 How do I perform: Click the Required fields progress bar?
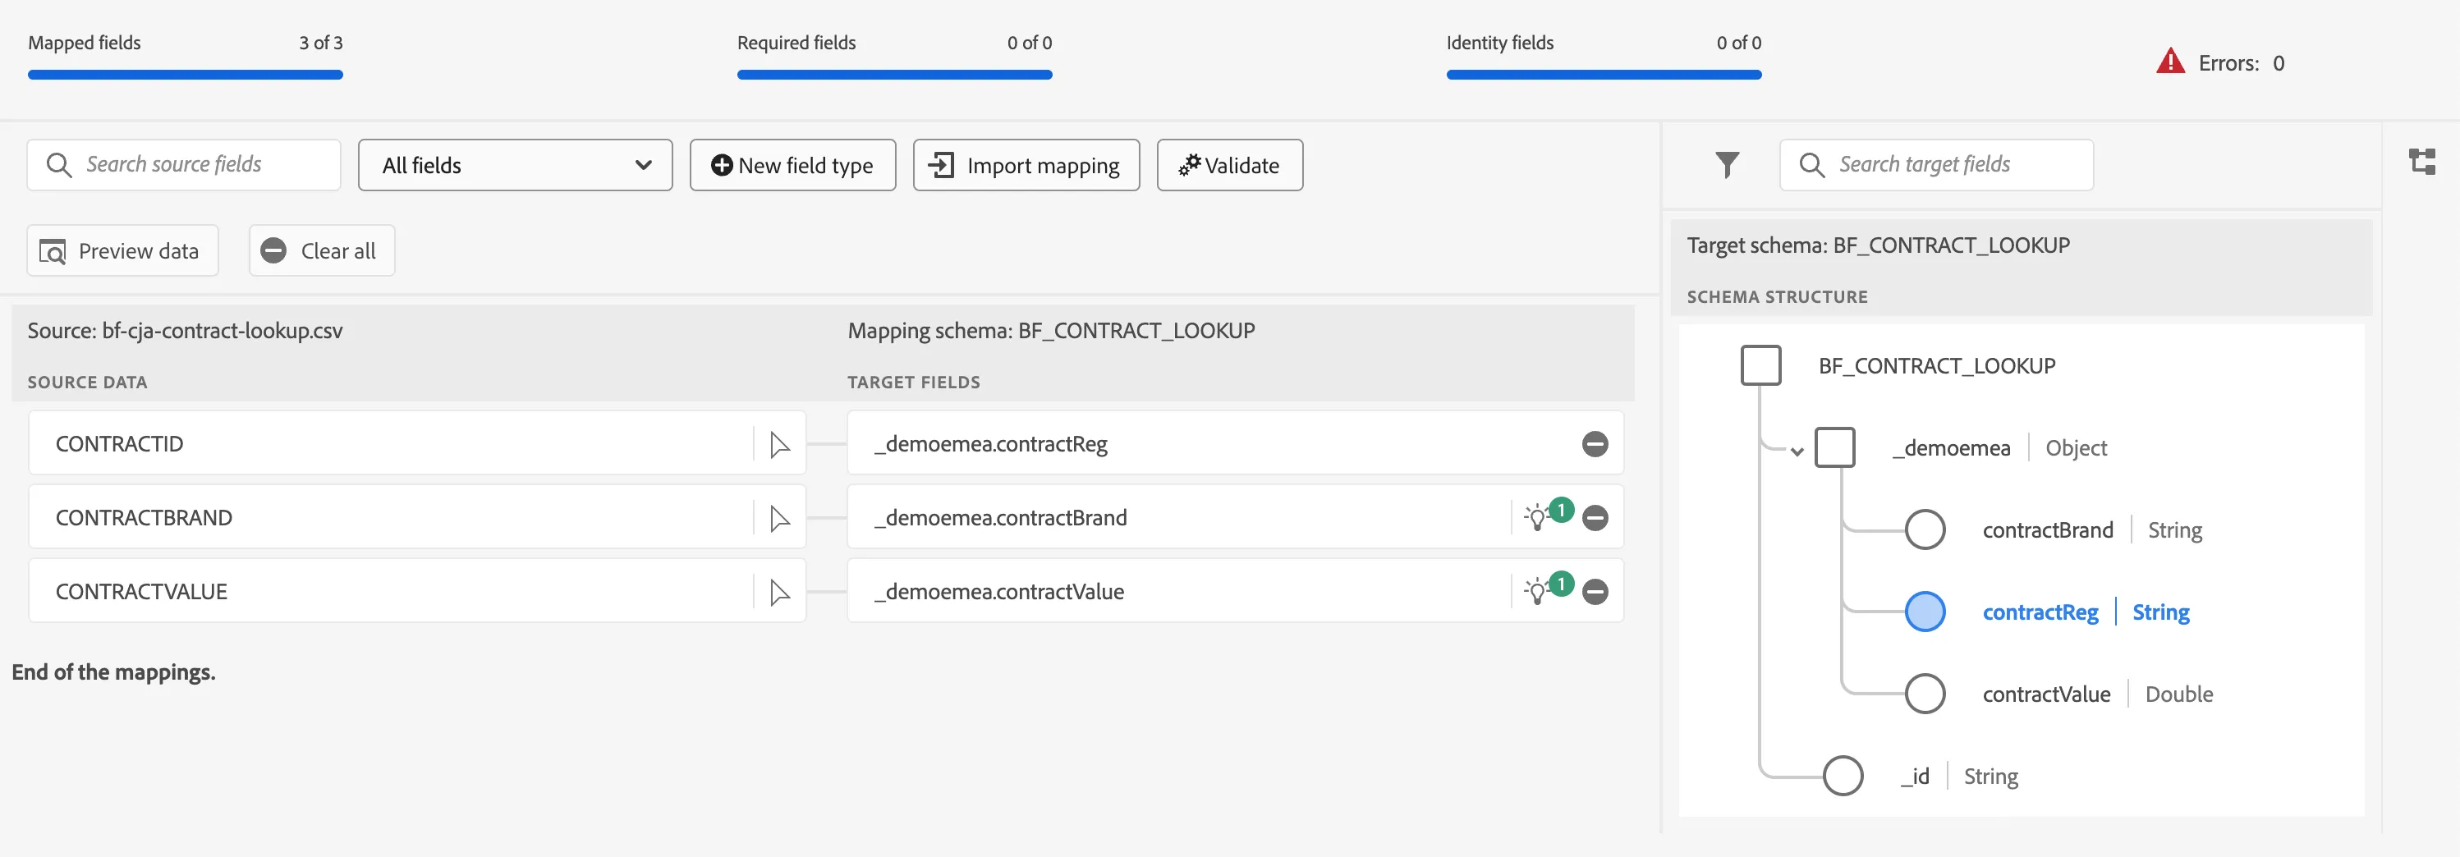tap(894, 75)
